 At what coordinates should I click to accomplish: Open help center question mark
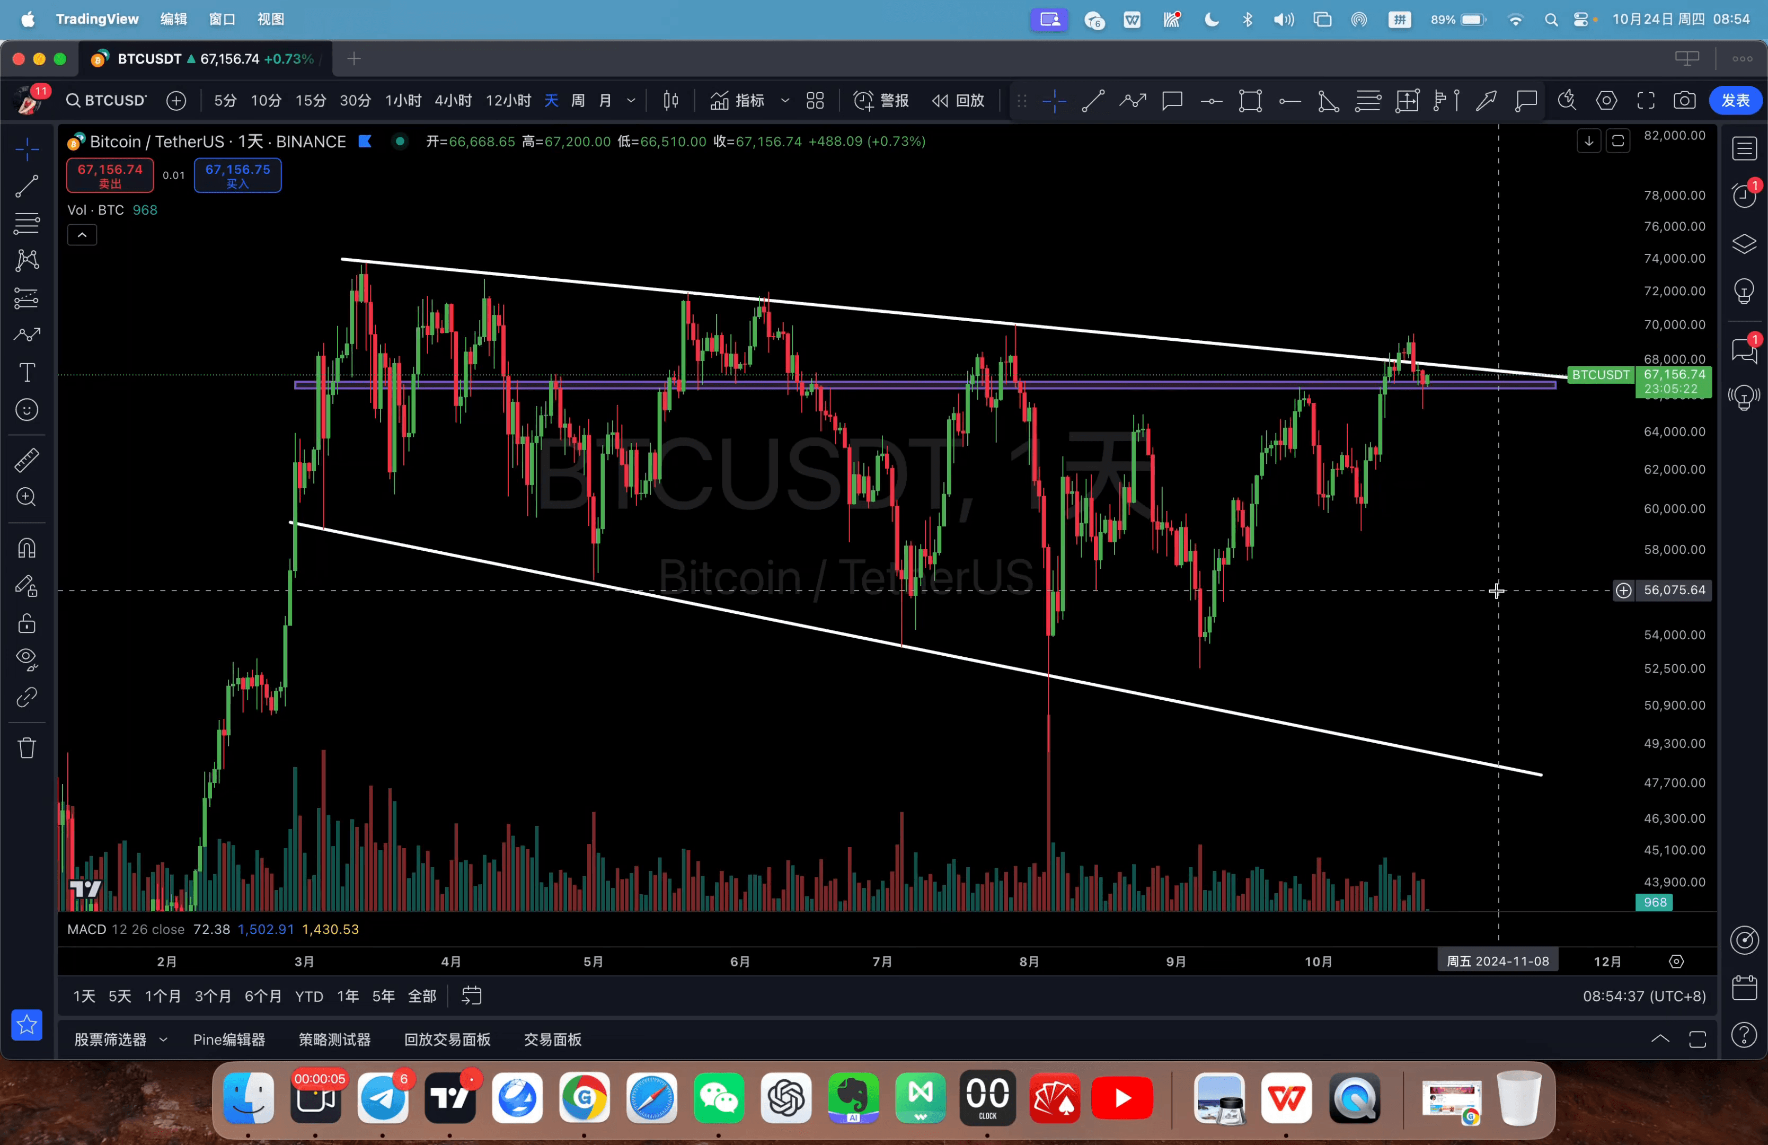click(x=1744, y=1035)
